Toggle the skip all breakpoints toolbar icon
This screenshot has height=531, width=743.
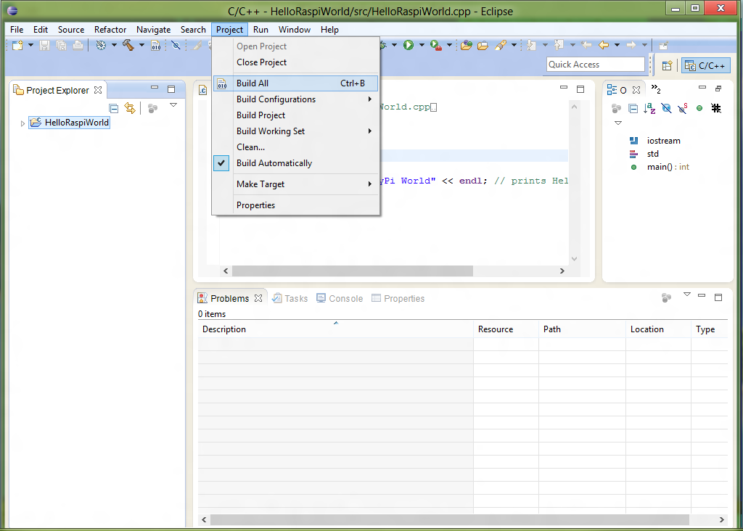click(176, 46)
